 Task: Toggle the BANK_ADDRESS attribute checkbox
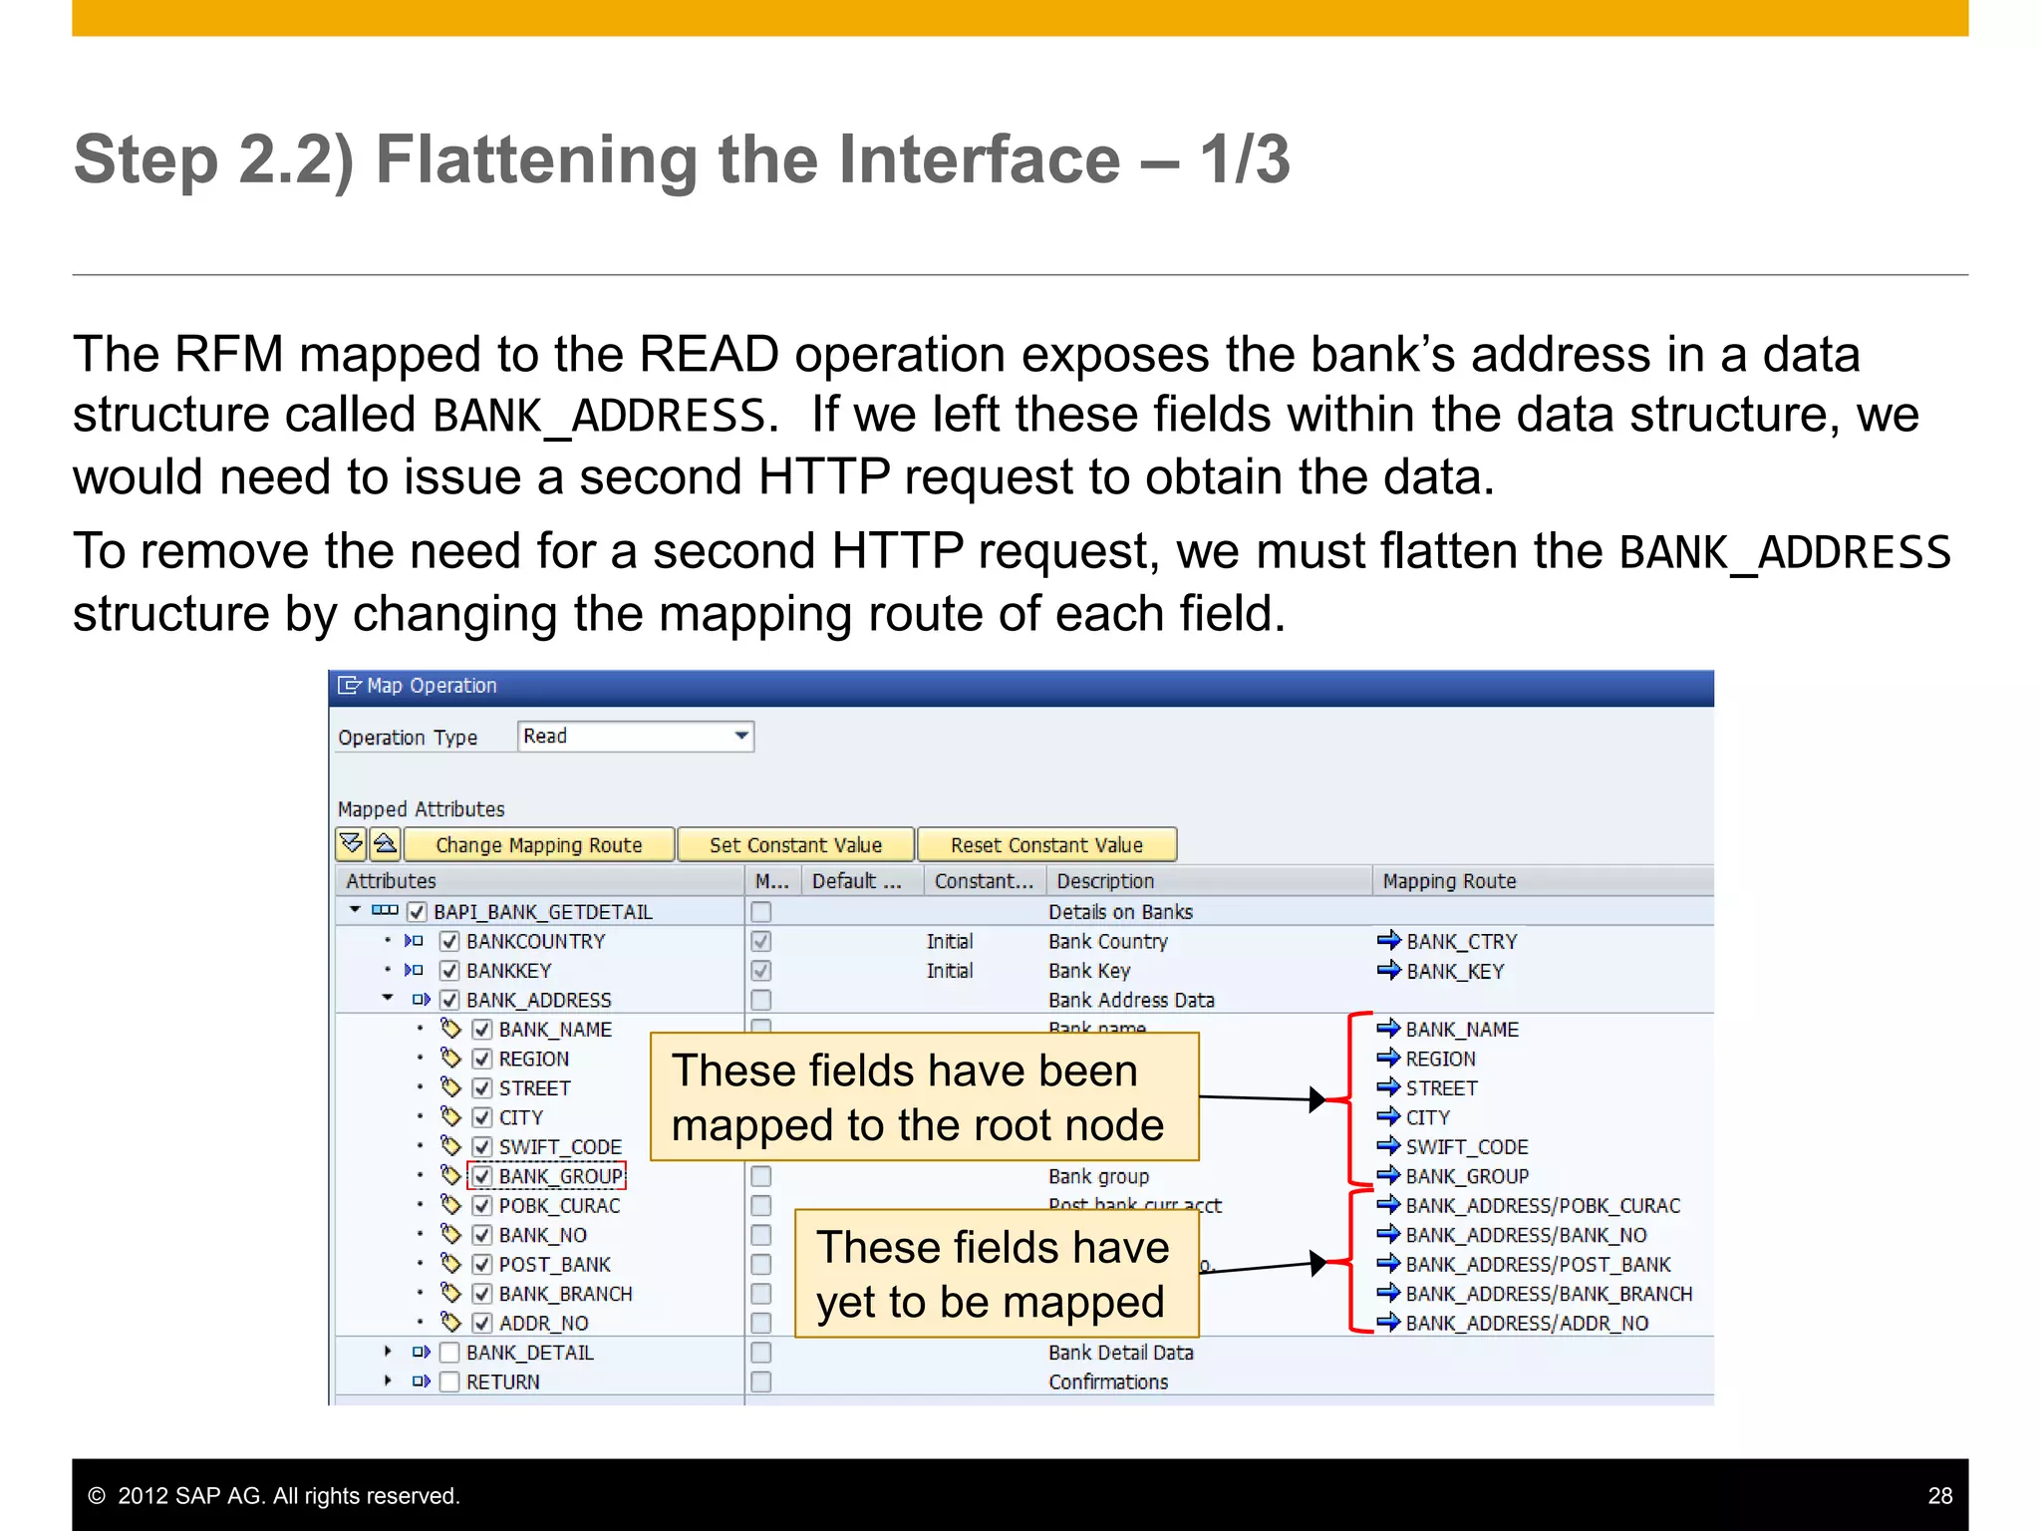point(449,1000)
